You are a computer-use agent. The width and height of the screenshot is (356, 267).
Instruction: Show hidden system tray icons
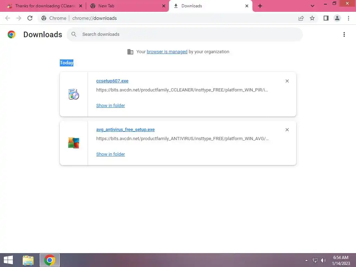pos(306,260)
